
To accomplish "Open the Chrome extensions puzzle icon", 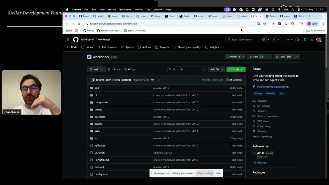I will coord(292,24).
